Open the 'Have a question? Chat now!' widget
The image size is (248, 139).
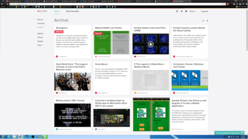click(228, 133)
